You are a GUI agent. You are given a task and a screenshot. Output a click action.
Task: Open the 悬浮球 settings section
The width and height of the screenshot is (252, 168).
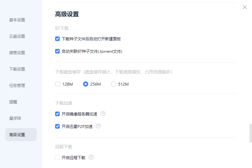15,118
